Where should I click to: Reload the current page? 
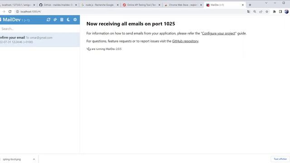(x=10, y=11)
